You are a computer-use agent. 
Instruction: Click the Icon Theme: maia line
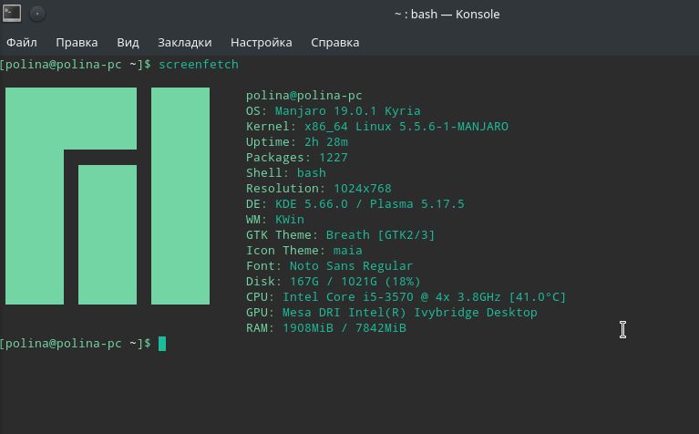(304, 250)
